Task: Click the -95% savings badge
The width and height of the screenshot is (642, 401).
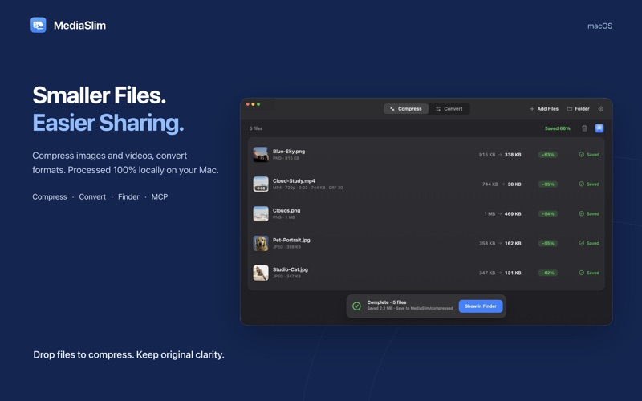Action: point(548,184)
